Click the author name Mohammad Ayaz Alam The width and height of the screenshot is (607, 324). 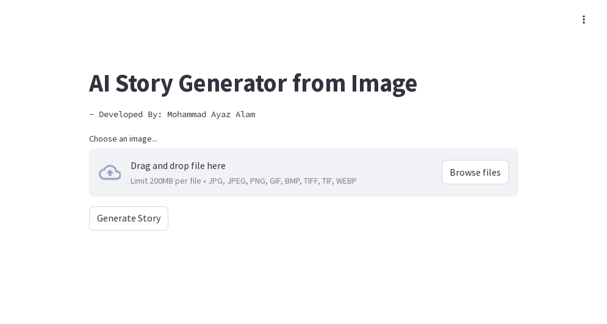pyautogui.click(x=211, y=115)
